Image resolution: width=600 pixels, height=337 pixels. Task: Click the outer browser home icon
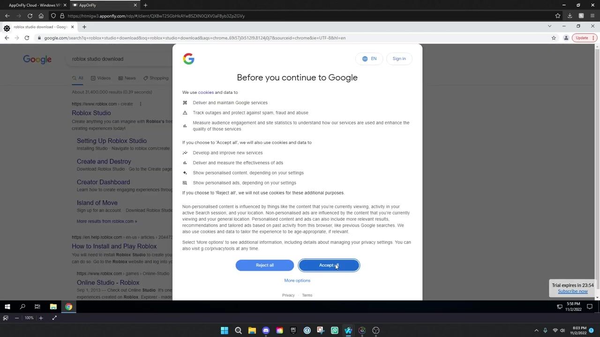click(41, 16)
